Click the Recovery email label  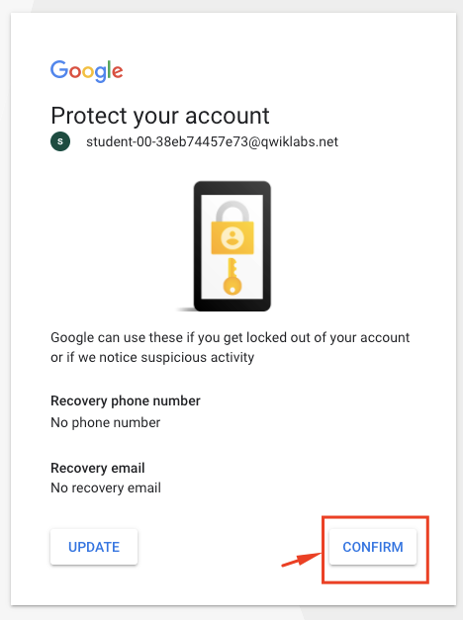pyautogui.click(x=98, y=468)
